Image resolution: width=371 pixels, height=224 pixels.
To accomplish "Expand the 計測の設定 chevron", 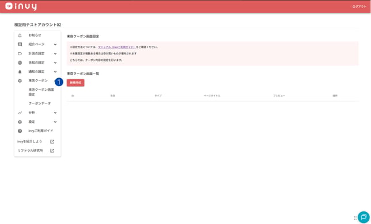I will point(55,53).
